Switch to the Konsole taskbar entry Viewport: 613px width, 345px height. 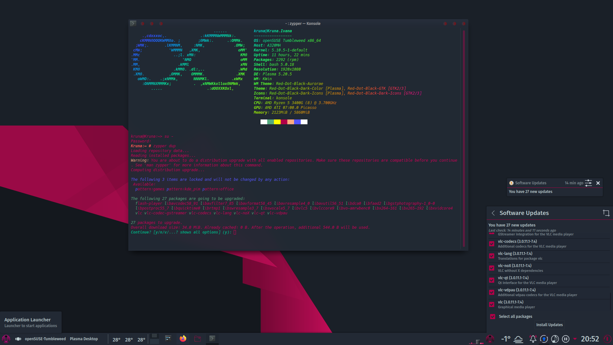coord(212,339)
